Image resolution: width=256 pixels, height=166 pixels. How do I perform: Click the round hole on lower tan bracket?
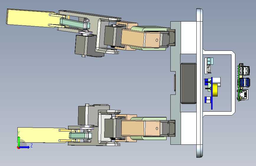coord(157,128)
